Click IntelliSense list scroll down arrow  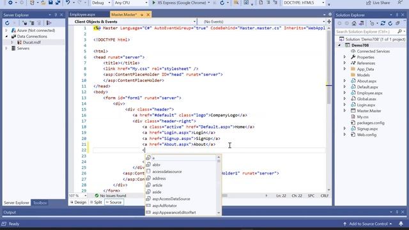(x=219, y=213)
